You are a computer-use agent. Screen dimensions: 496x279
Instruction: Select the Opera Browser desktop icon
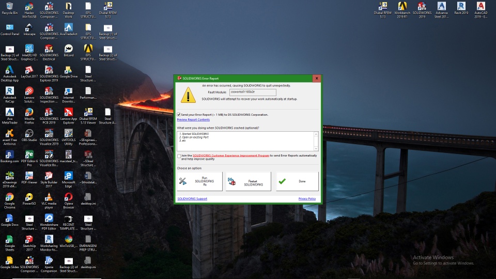pyautogui.click(x=68, y=201)
